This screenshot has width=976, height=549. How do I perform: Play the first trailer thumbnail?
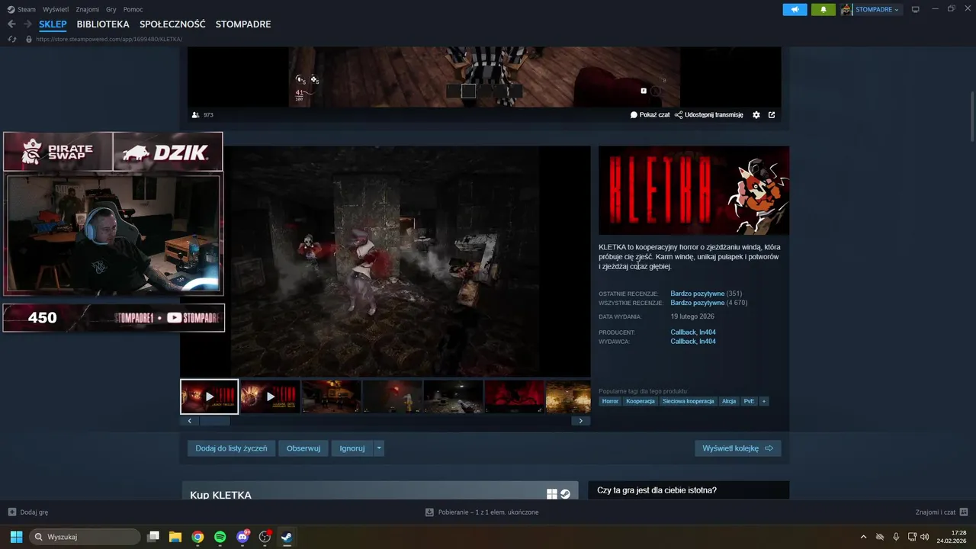[x=210, y=396]
